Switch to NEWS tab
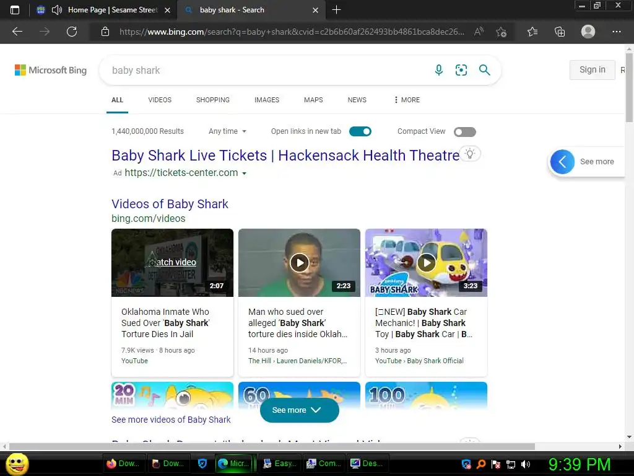 click(357, 100)
